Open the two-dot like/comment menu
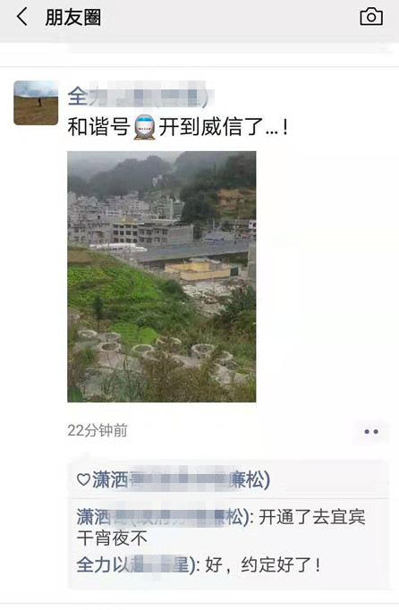Screen dimensions: 399x610 click(x=371, y=431)
